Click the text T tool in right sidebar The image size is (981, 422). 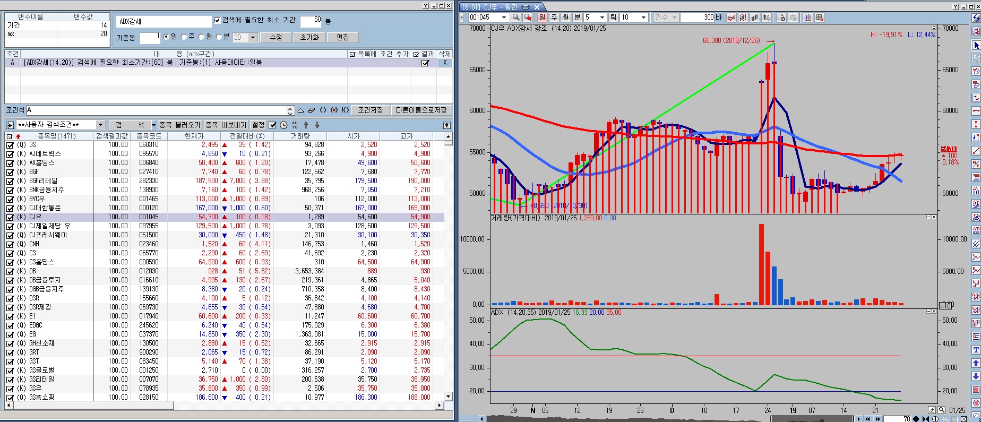(x=976, y=350)
